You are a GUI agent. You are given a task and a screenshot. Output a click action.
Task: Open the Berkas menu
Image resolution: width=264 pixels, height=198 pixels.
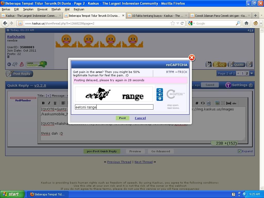tap(6, 9)
